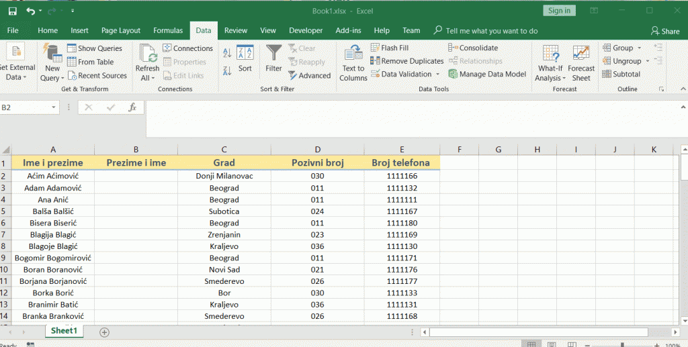688x347 pixels.
Task: Click the Sign in button
Action: point(559,11)
